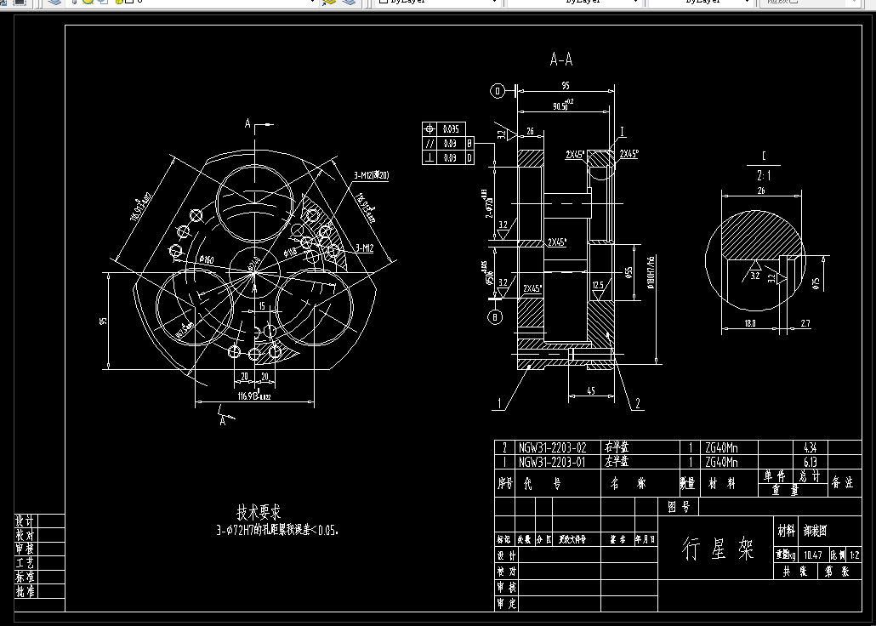
Task: Select the 116.91 bottom dimension text
Action: (x=253, y=396)
